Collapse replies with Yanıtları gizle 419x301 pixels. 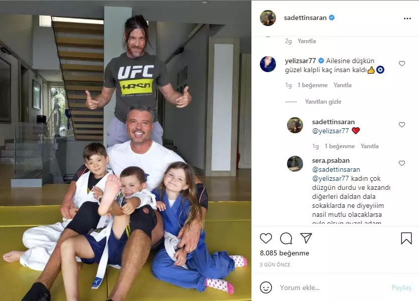coord(323,102)
